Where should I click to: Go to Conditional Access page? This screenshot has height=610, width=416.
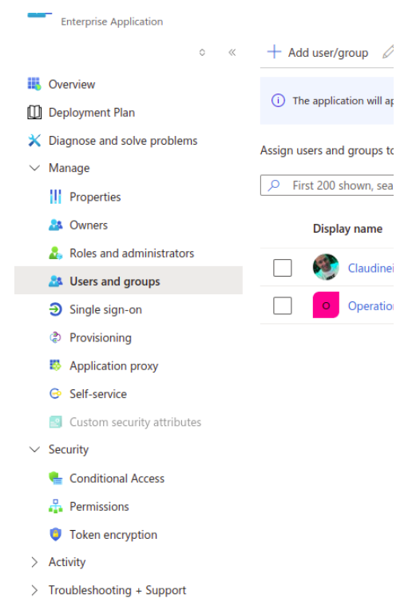[117, 479]
